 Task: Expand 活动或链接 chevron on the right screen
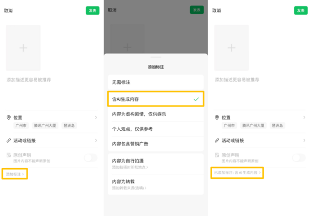304,140
